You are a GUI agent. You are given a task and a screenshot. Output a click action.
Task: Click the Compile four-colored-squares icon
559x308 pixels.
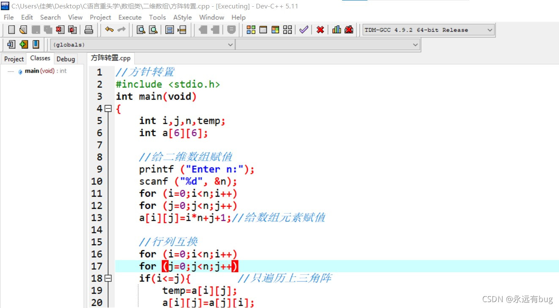(251, 30)
